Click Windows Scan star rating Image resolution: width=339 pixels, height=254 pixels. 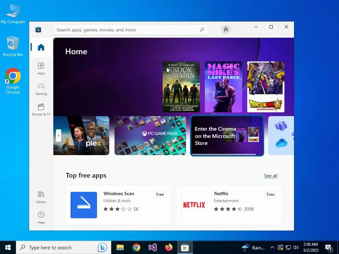pos(121,209)
